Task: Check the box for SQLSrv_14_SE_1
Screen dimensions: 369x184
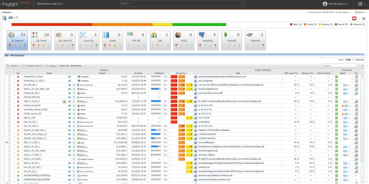Action: (9, 101)
